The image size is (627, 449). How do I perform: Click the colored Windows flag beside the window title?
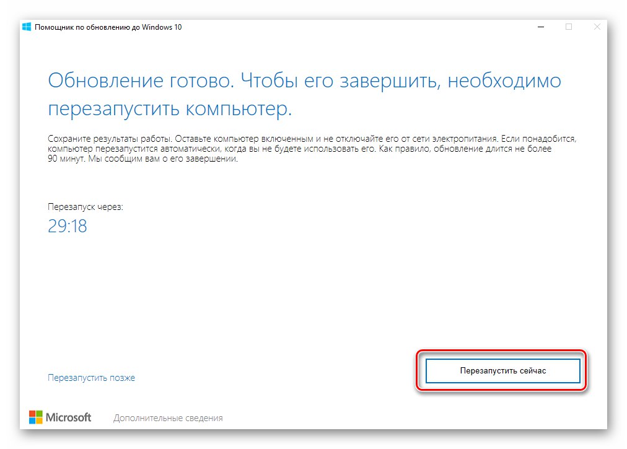coord(25,27)
